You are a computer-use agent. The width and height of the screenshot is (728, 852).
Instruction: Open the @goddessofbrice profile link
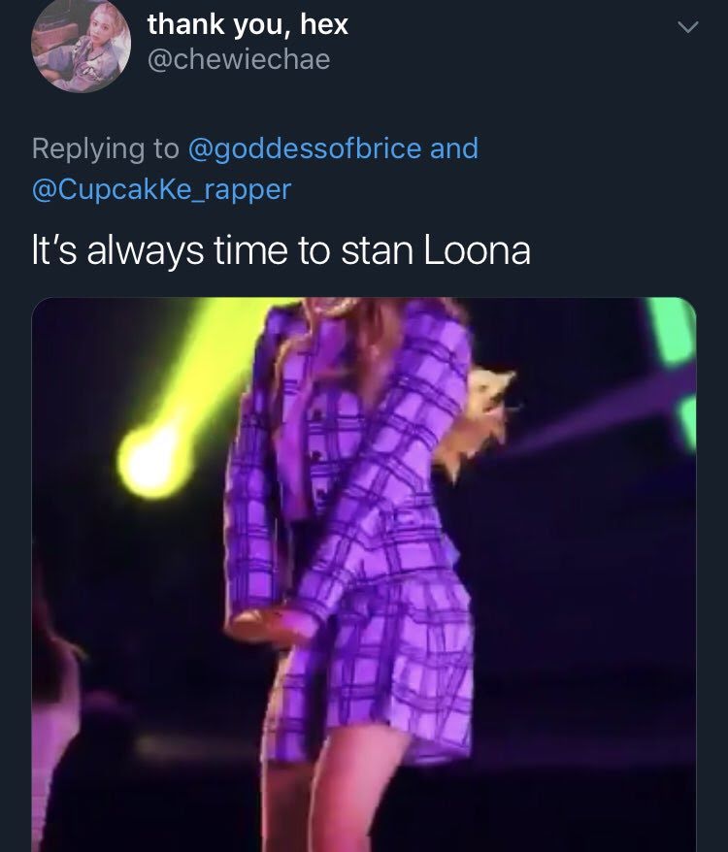tap(304, 148)
